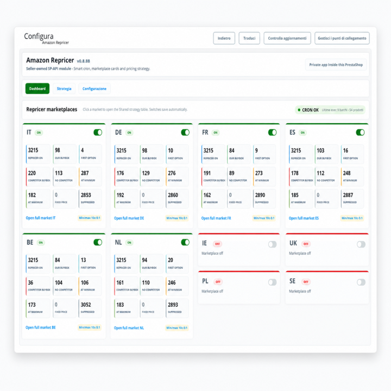The width and height of the screenshot is (391, 391).
Task: Click FR tile '2890' suppressed
Action: click(264, 199)
